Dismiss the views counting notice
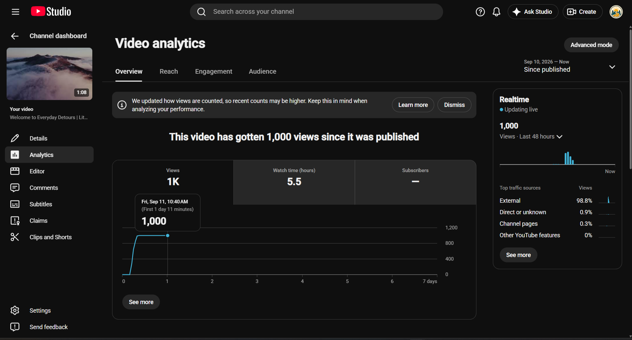 (454, 105)
